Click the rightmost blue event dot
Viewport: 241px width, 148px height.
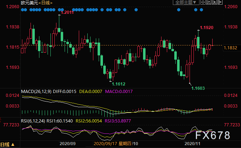click(x=201, y=10)
